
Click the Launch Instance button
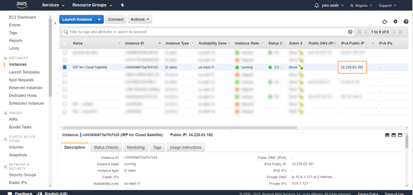[77, 19]
